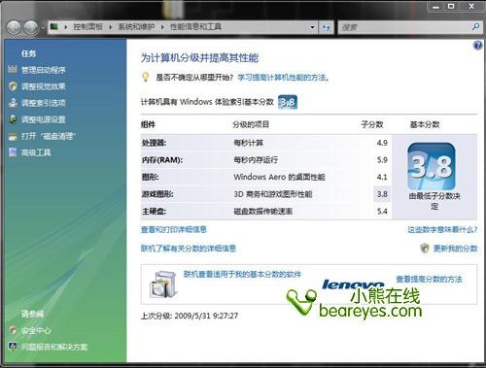Select the 性能信息和工具 breadcrumb item

coord(195,27)
